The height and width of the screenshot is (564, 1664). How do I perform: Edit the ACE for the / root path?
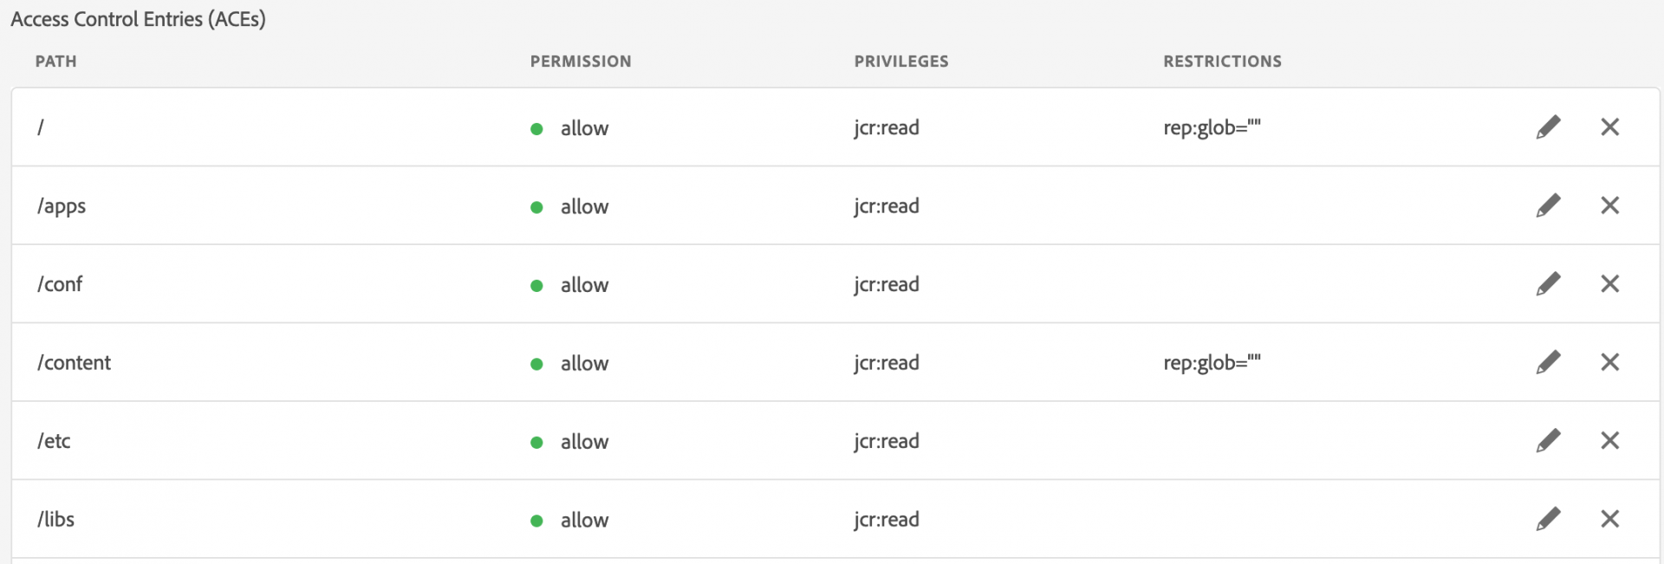pos(1550,126)
